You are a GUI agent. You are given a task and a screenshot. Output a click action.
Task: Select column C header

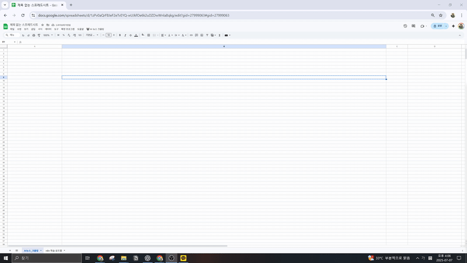(x=397, y=47)
